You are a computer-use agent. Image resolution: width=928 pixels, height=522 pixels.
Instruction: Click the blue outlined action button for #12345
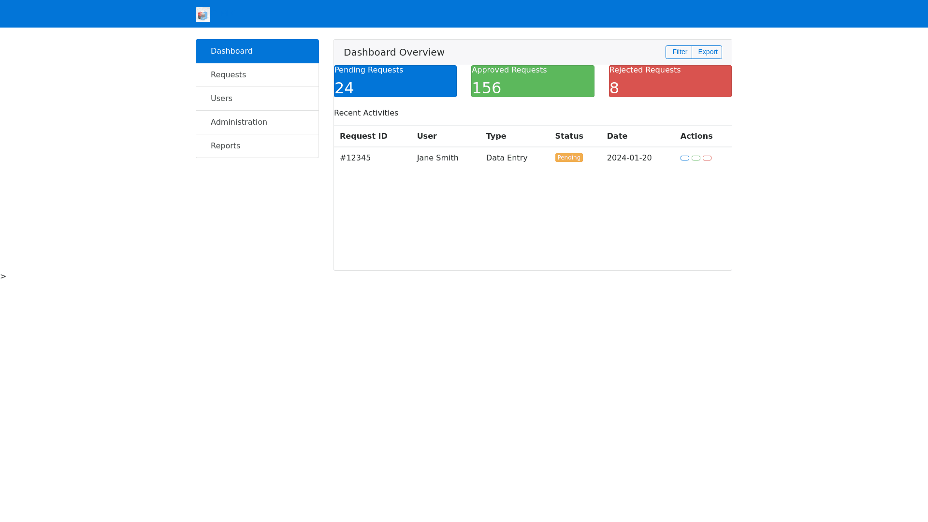point(684,158)
